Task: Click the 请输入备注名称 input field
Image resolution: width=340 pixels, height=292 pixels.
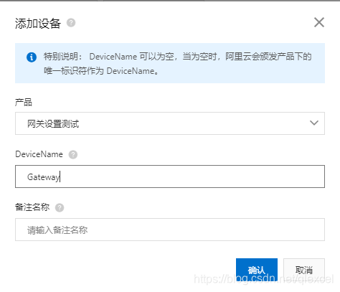Action: point(170,230)
